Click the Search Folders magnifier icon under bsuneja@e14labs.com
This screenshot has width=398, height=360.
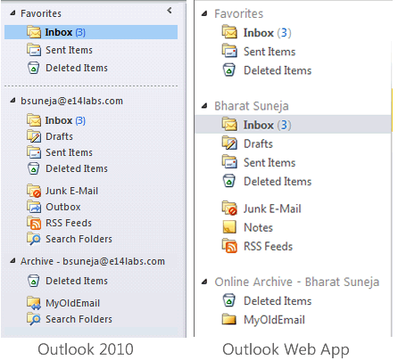point(34,239)
